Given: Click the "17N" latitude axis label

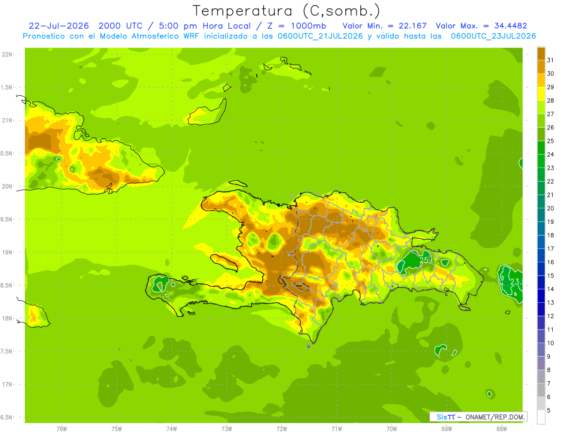Looking at the screenshot, I should click(8, 384).
